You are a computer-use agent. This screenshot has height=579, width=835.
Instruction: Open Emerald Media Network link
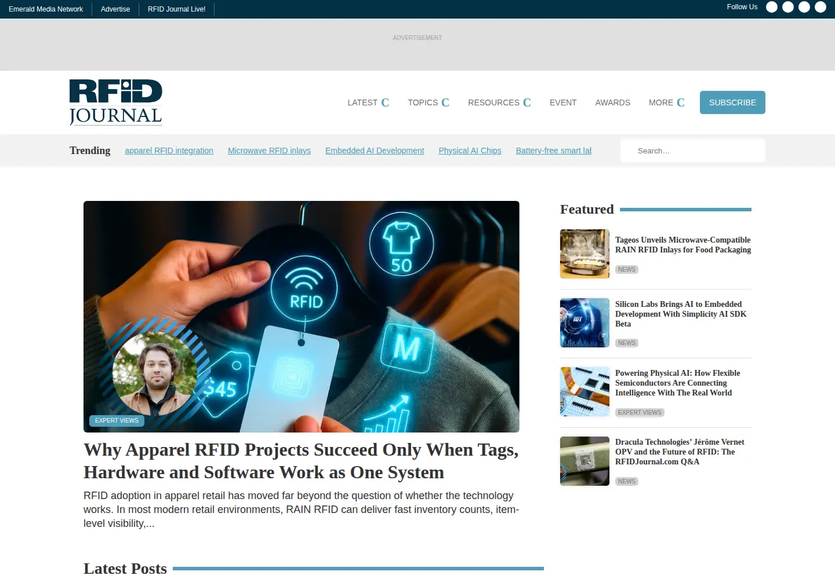[46, 9]
